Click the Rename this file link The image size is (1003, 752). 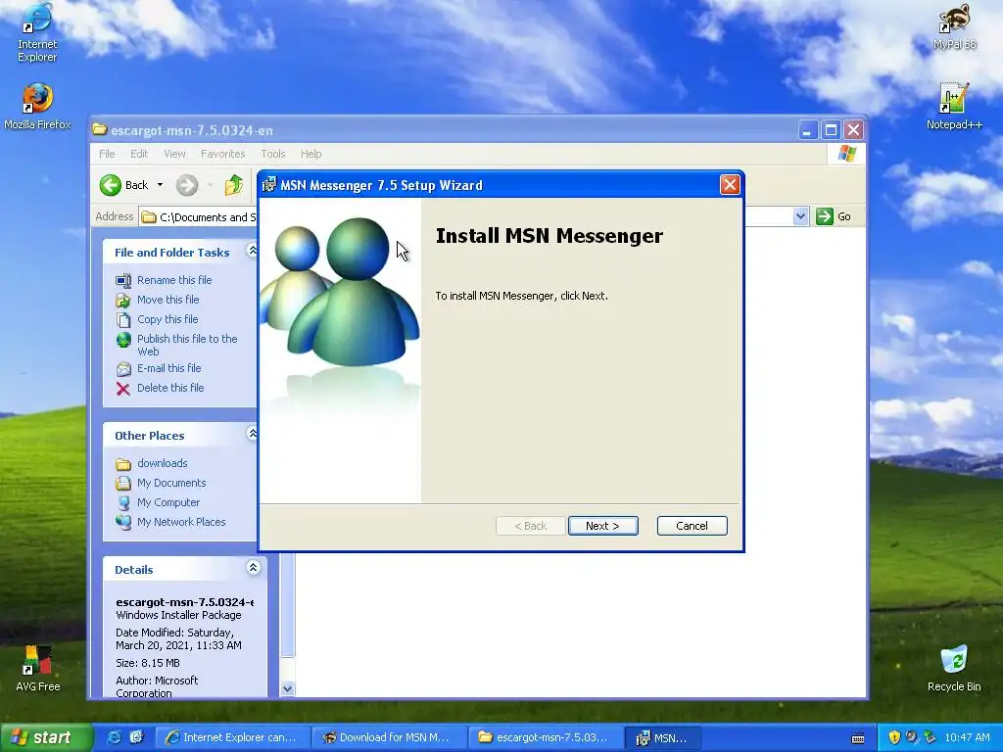[x=174, y=280]
